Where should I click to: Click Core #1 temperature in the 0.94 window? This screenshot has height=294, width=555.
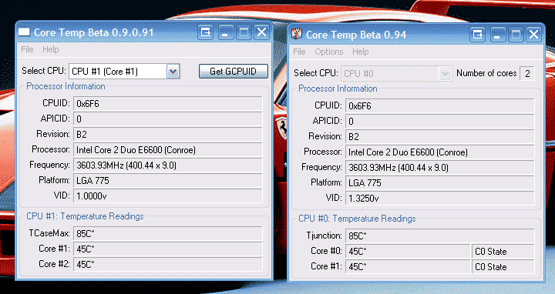pyautogui.click(x=408, y=267)
